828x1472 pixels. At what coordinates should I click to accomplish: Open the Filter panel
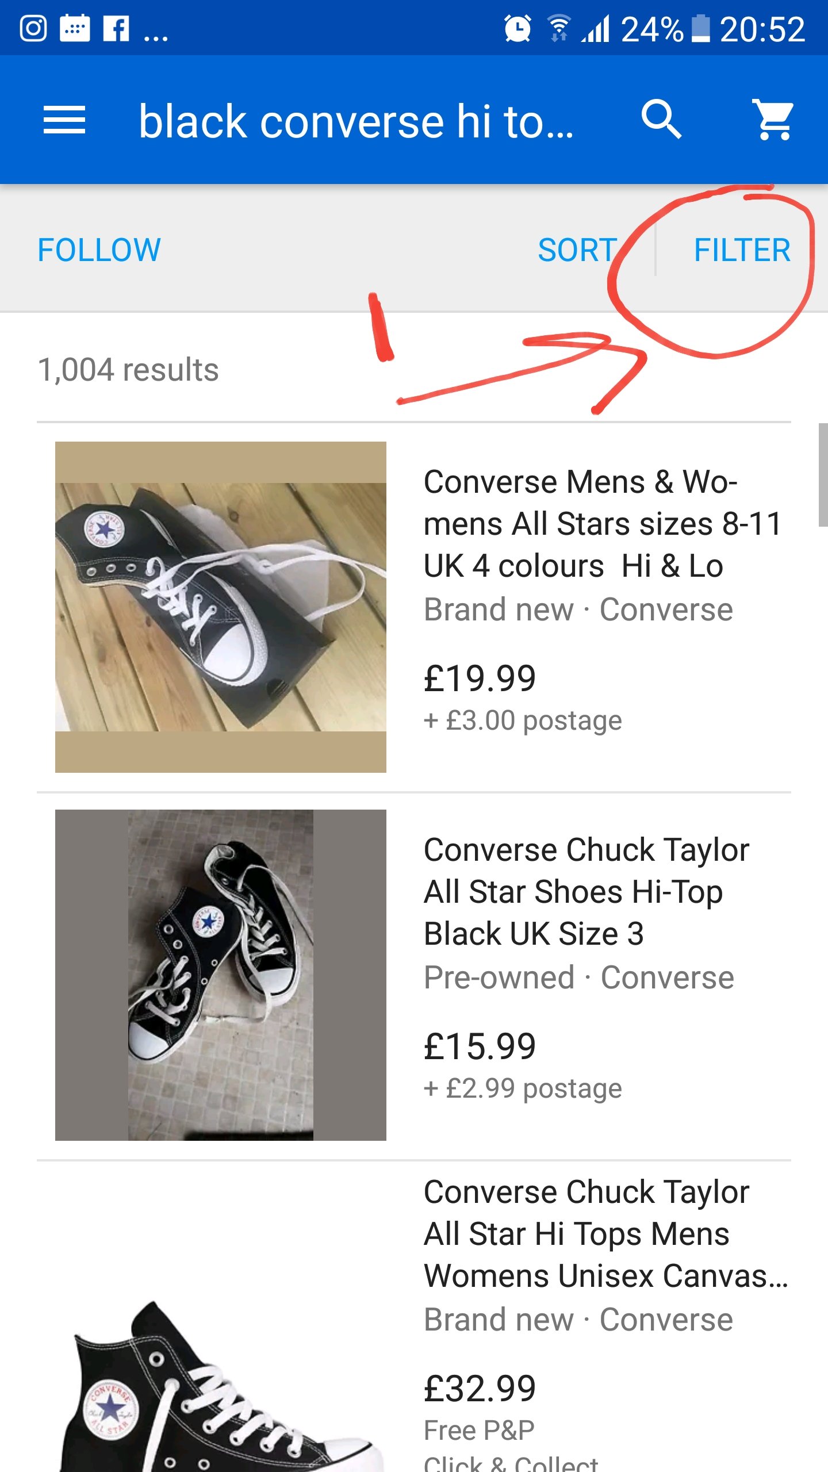tap(742, 250)
